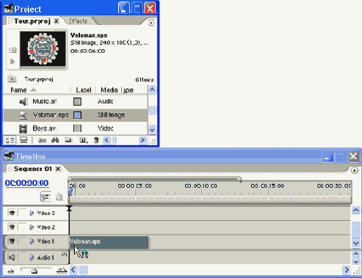362x278 pixels.
Task: Click Timeline horizontal scroll right arrow
Action: click(347, 270)
